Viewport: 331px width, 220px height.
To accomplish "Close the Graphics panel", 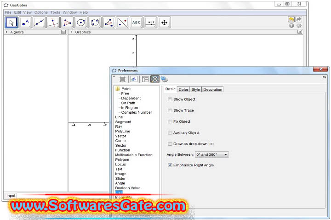I will pos(300,32).
